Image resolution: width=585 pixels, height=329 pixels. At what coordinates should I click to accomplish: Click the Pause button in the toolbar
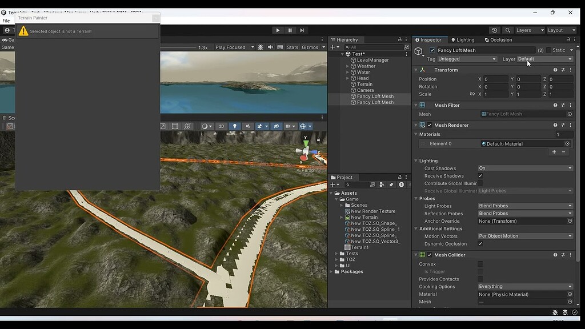(290, 30)
